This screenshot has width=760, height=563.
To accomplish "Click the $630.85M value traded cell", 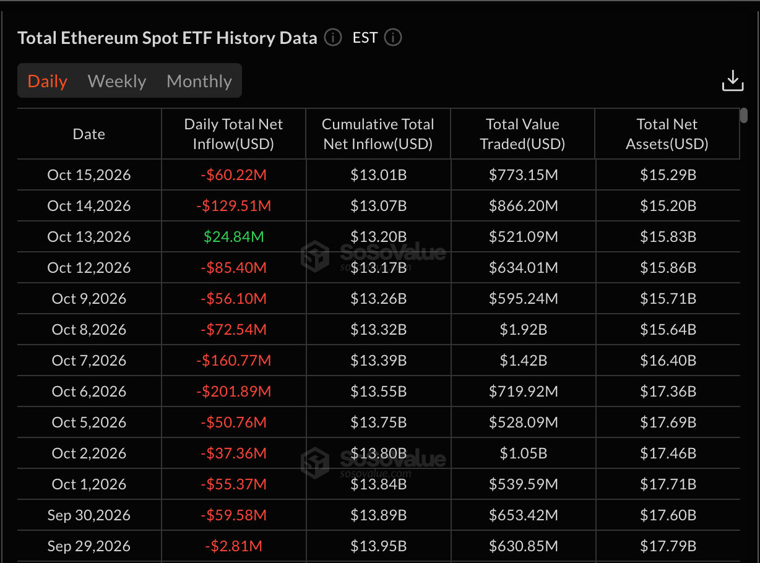I will point(524,546).
